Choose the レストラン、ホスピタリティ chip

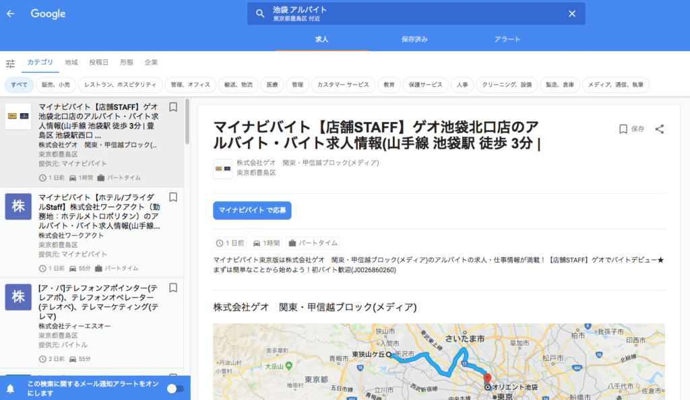(120, 85)
